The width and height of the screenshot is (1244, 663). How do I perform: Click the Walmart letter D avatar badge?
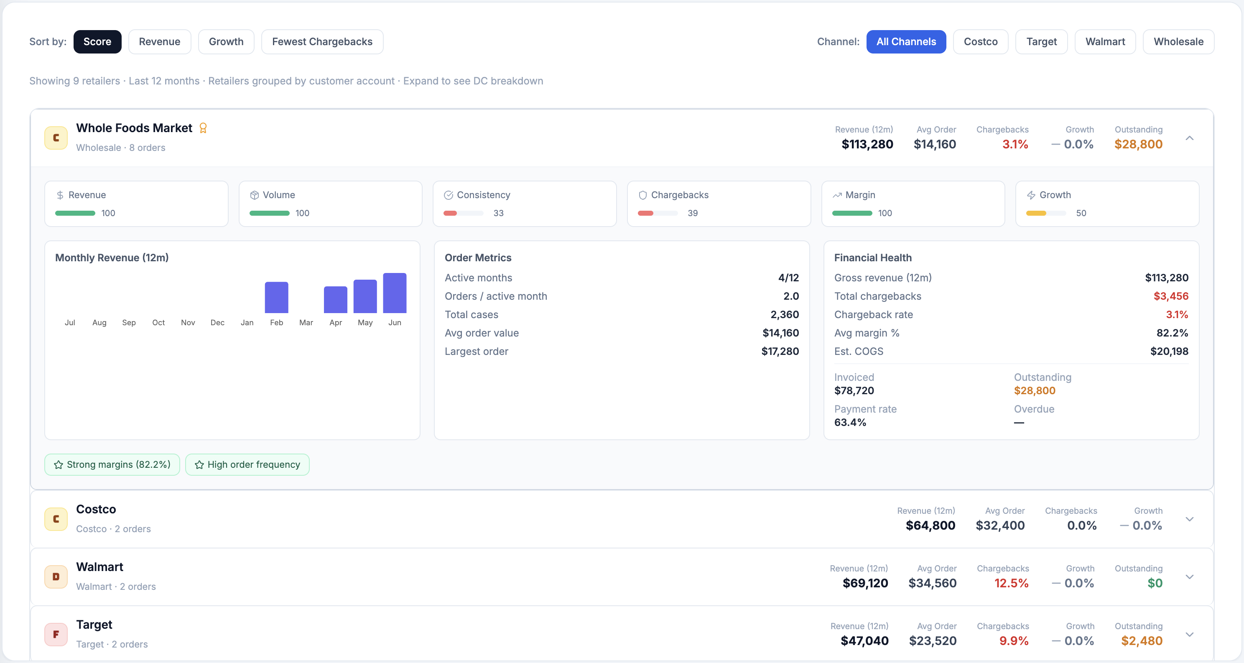pyautogui.click(x=56, y=576)
